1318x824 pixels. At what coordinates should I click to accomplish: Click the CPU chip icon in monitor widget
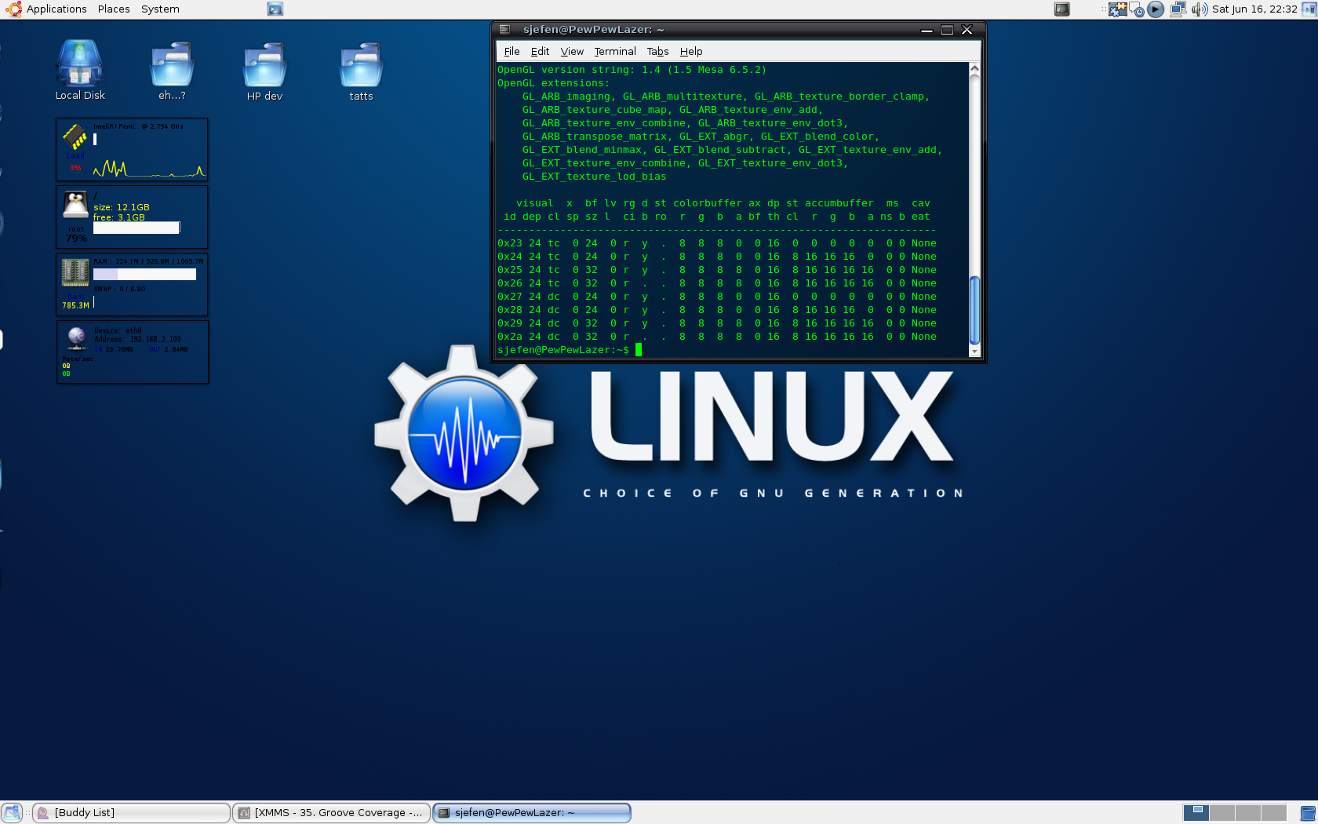tap(75, 137)
